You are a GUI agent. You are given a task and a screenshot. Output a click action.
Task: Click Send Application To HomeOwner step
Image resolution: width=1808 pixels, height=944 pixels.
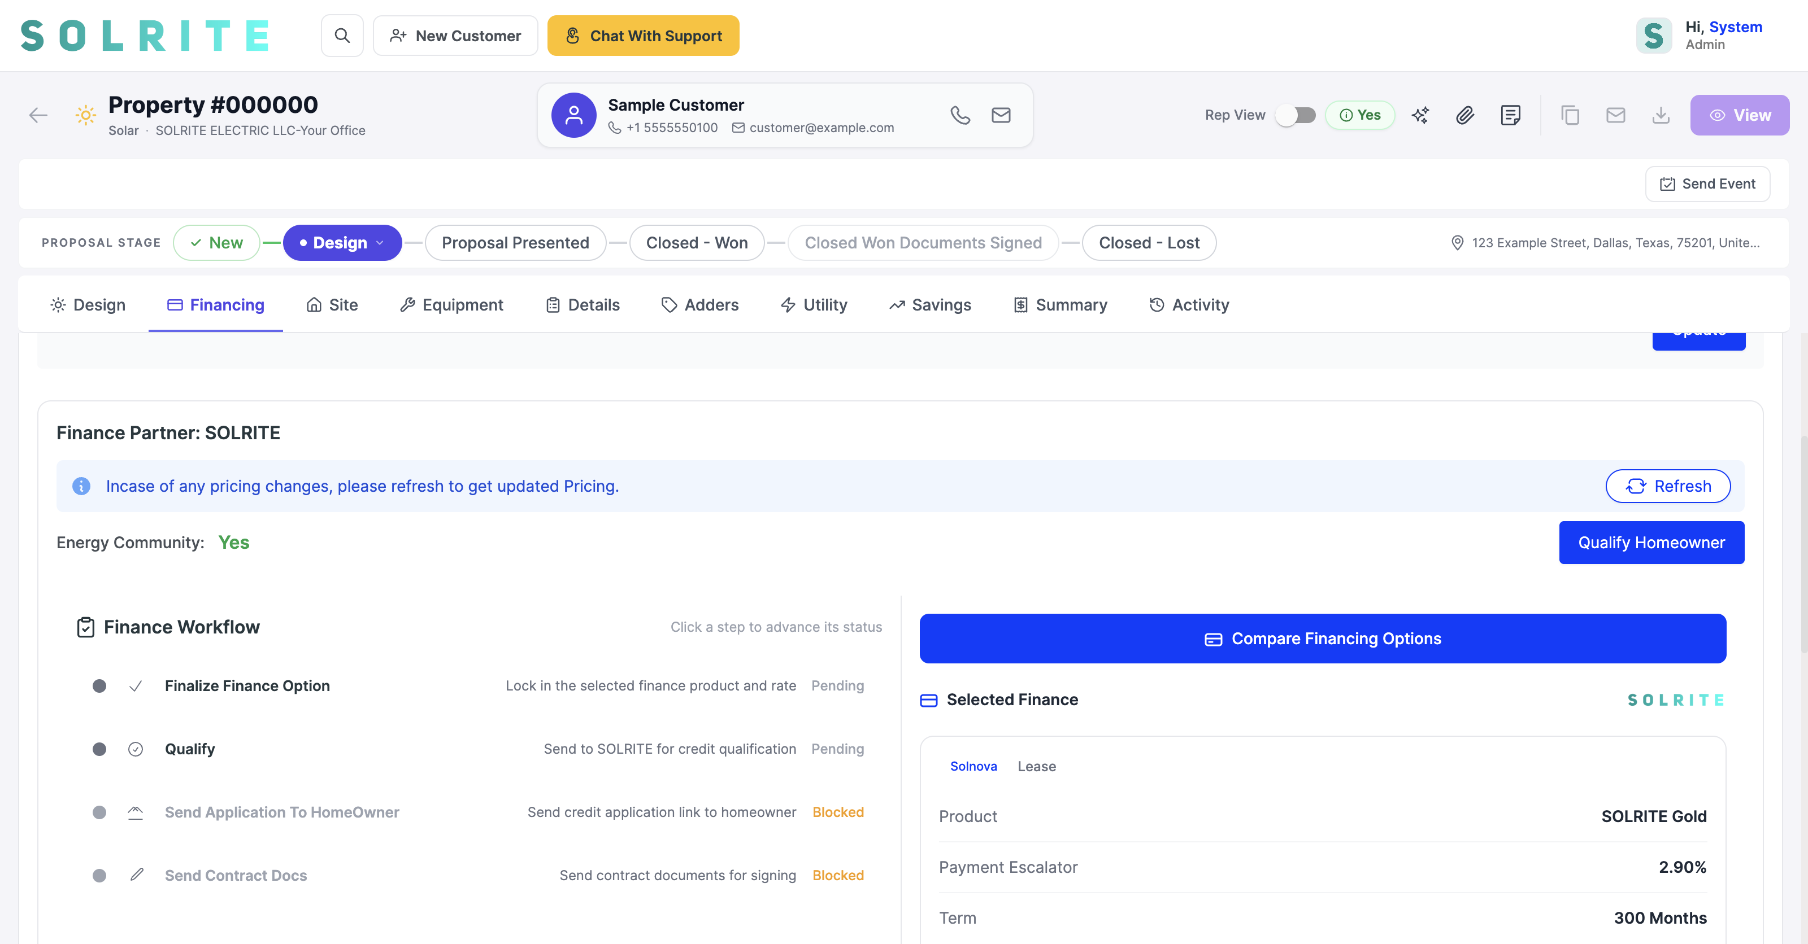pos(478,812)
